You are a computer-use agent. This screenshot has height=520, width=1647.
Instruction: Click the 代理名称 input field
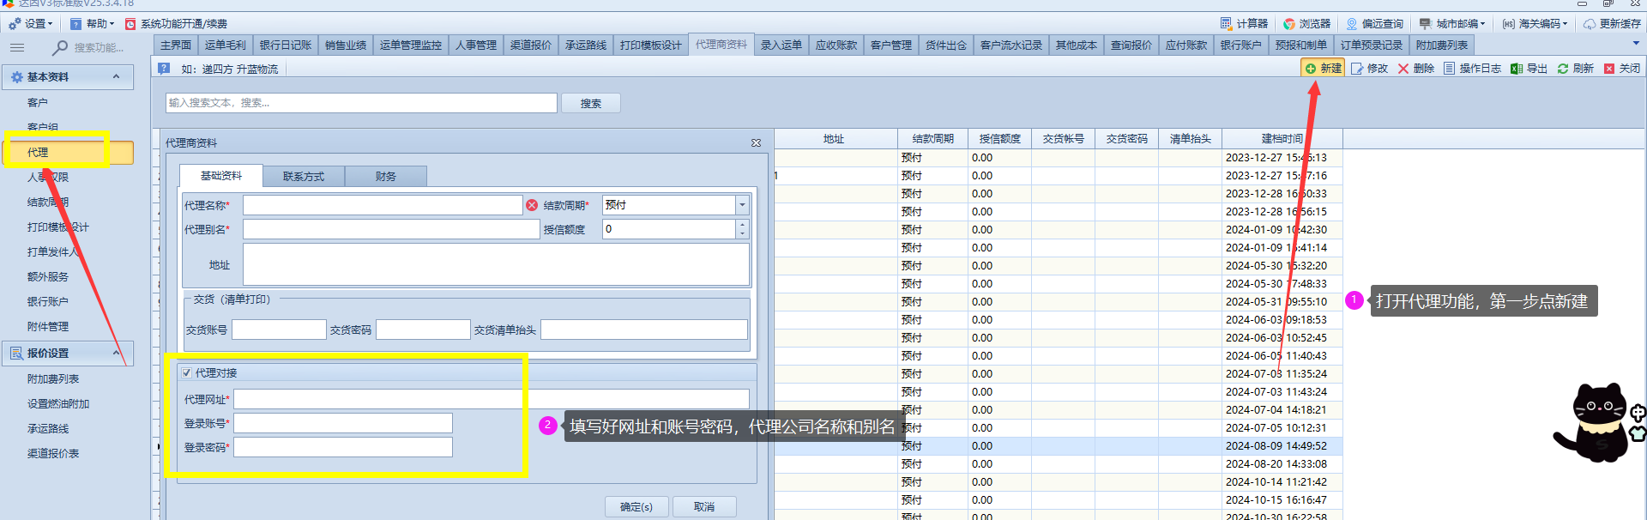[x=383, y=206]
